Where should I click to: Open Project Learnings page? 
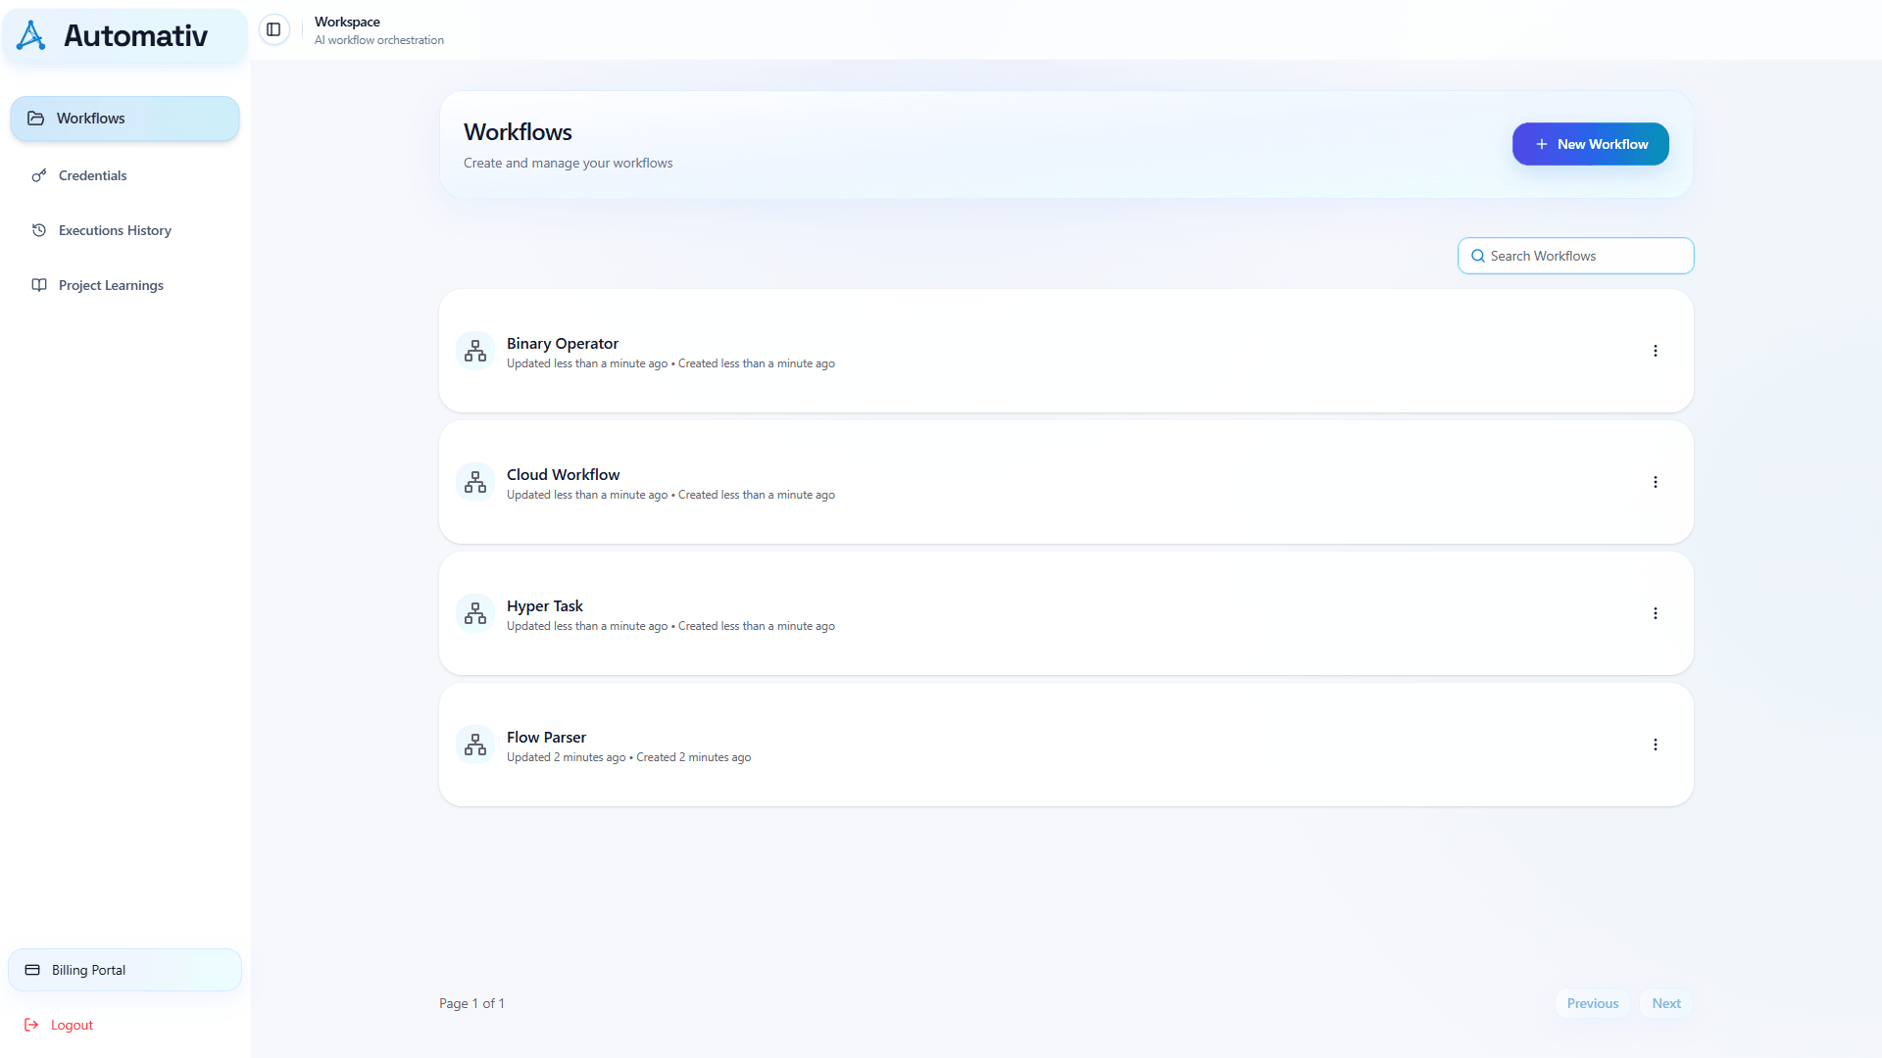tap(124, 285)
